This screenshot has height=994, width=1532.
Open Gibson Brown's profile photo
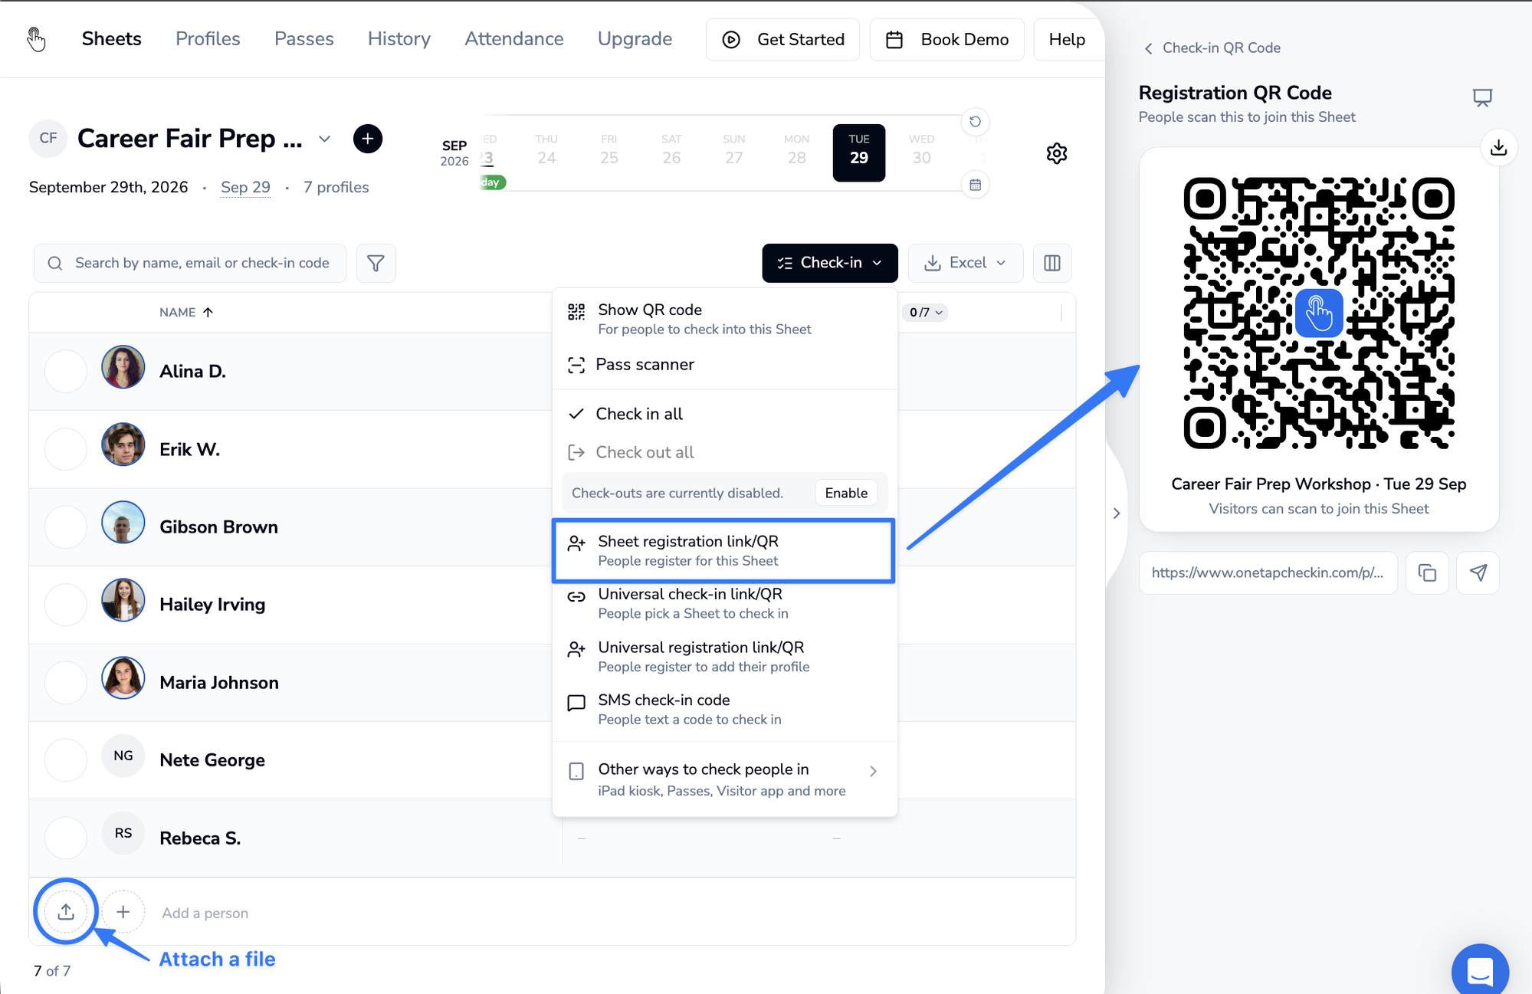(123, 523)
